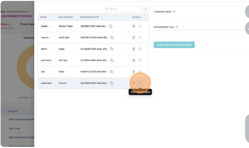Collapse the credentials panel with the arrow icon

click(145, 9)
